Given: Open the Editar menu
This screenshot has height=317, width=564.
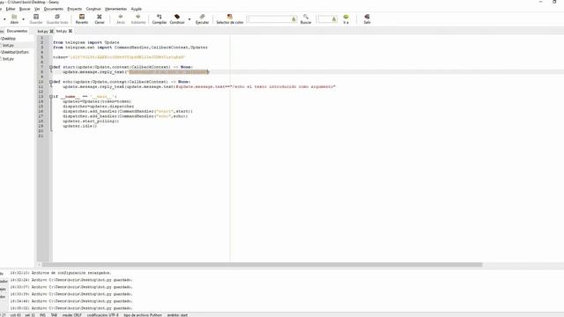Looking at the screenshot, I should click(x=11, y=9).
